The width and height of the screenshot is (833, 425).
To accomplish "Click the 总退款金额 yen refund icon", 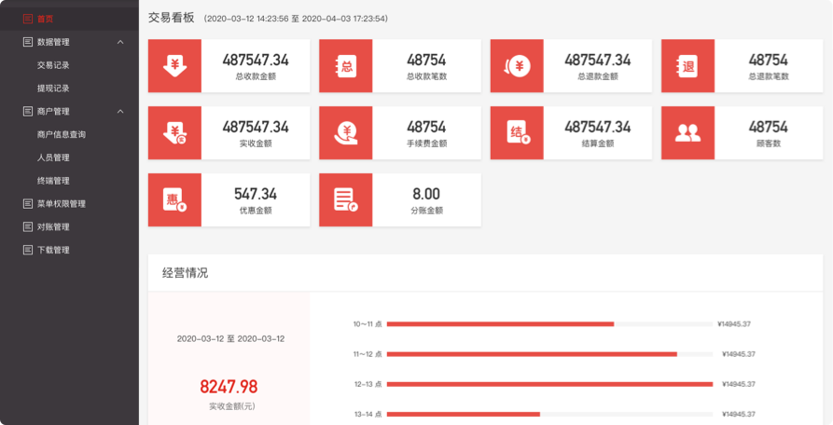I will click(x=517, y=66).
